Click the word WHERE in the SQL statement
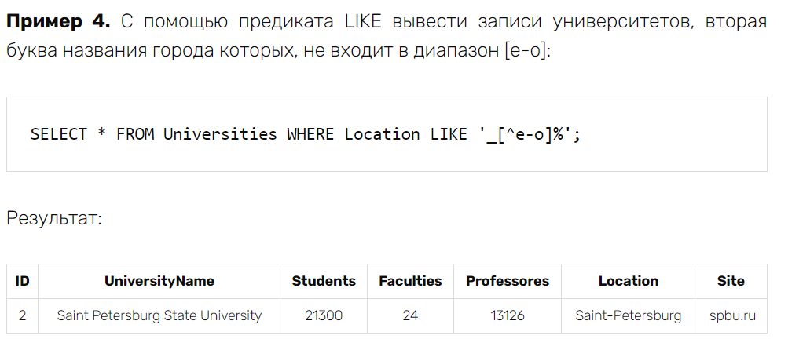803x350 pixels. pyautogui.click(x=310, y=134)
